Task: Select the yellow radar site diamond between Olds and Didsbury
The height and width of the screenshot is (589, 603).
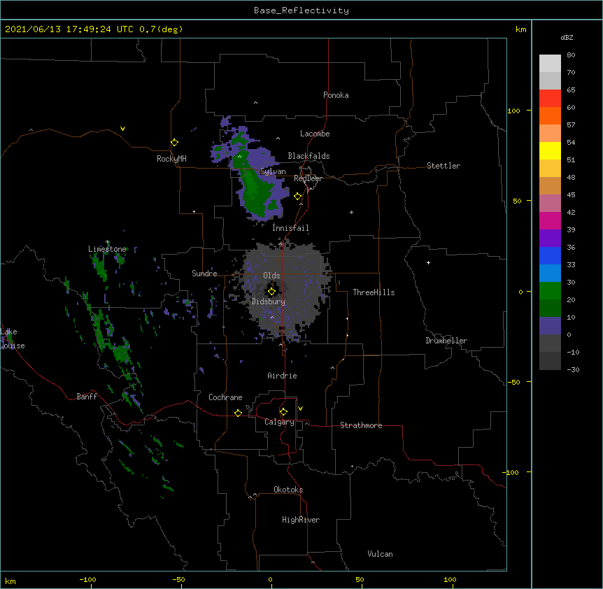Action: tap(271, 292)
